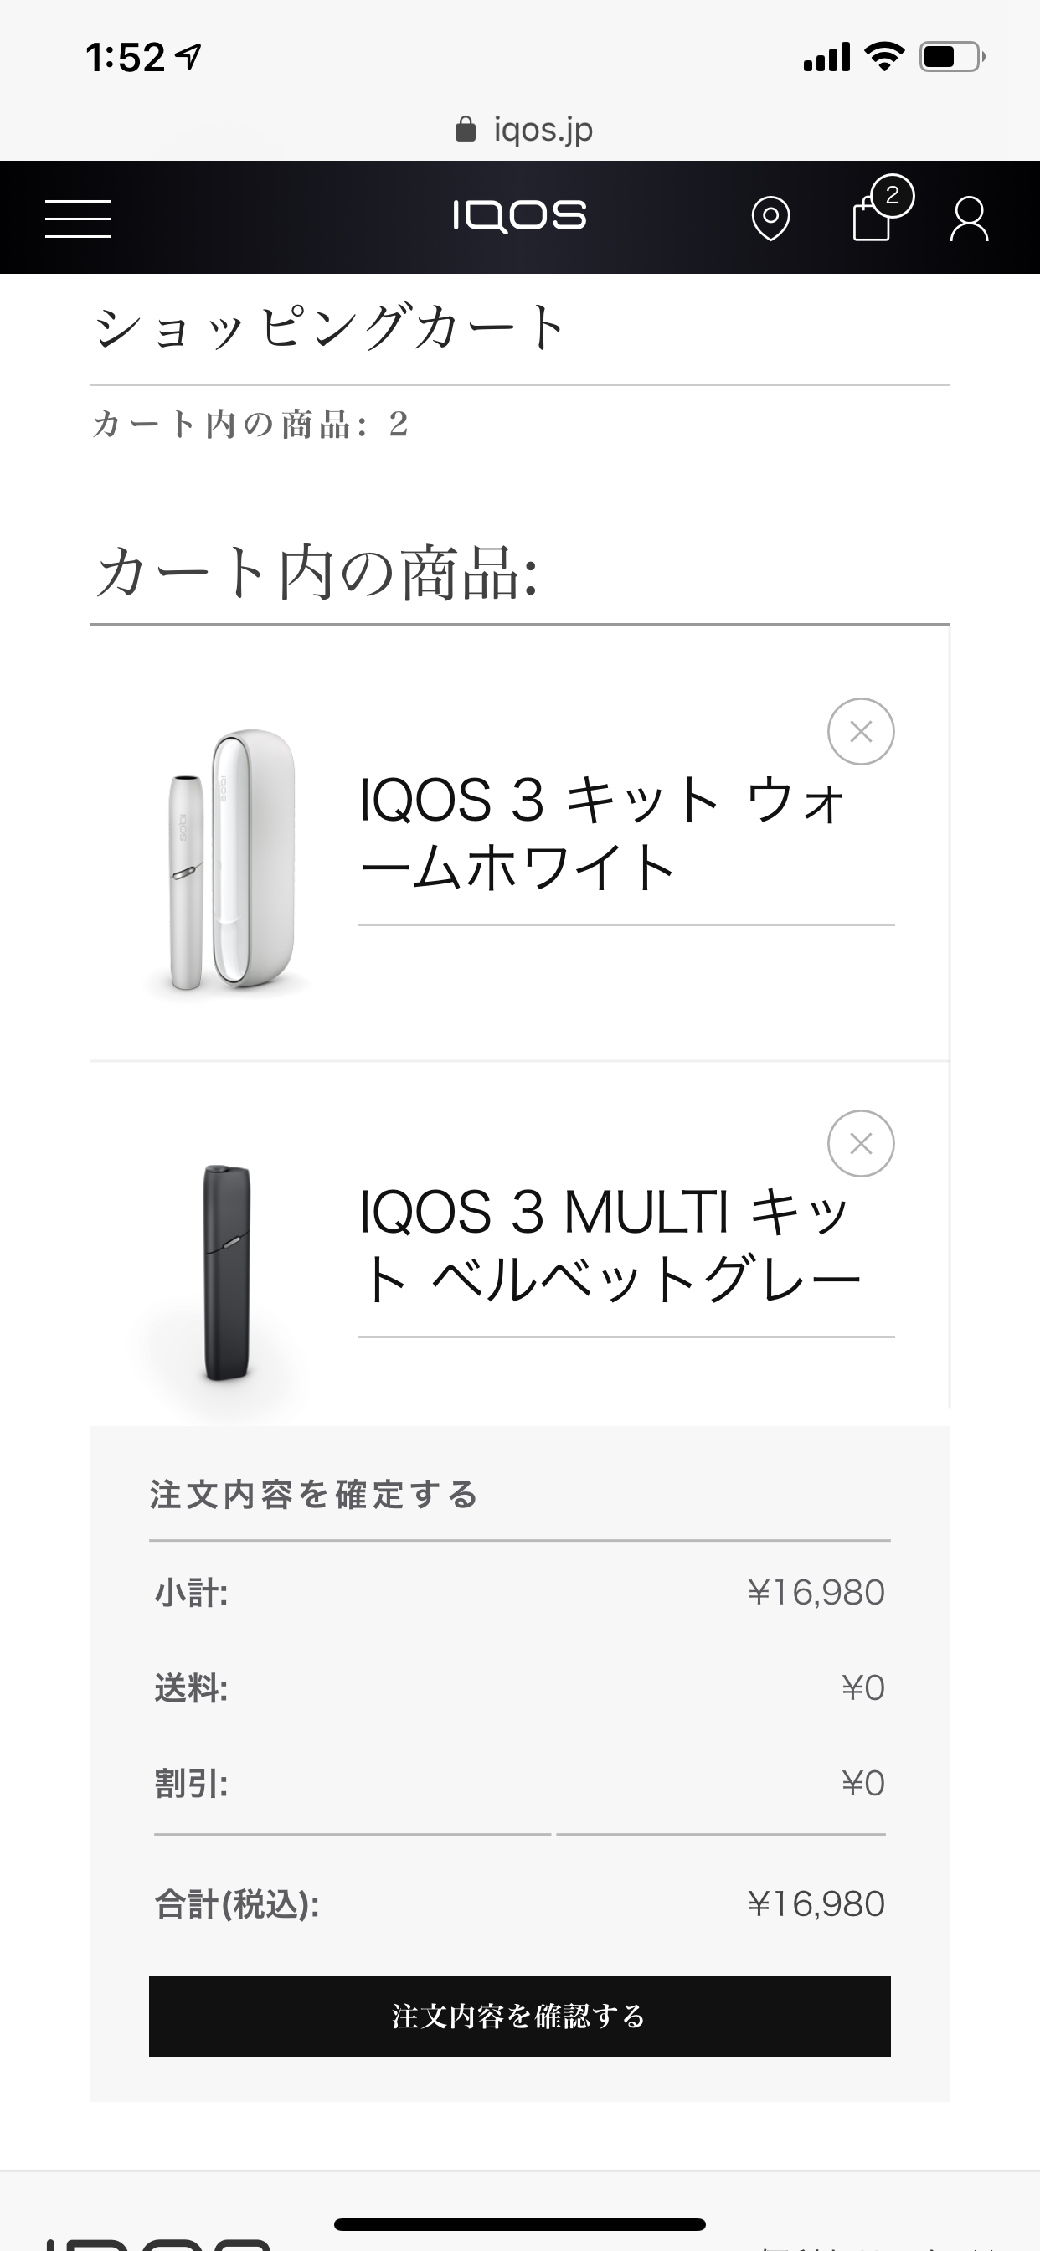
Task: Open IQOS 3 キット ウォームホワイト product title
Action: point(603,833)
